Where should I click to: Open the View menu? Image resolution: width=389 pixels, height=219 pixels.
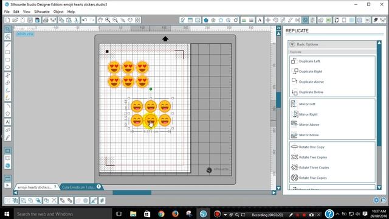click(x=27, y=12)
